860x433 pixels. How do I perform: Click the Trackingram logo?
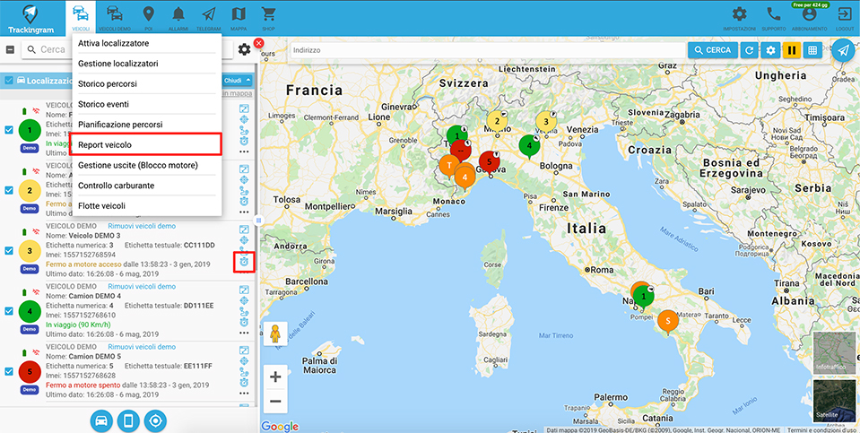click(29, 19)
